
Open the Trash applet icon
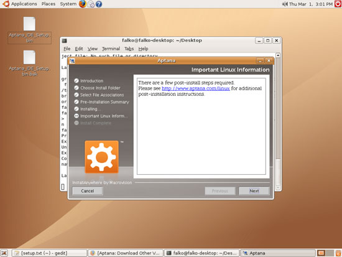(338, 253)
